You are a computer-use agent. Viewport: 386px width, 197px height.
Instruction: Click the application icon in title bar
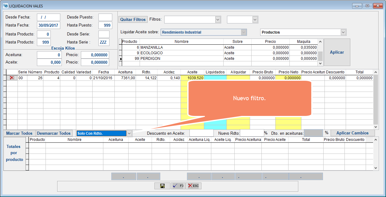[x=5, y=6]
